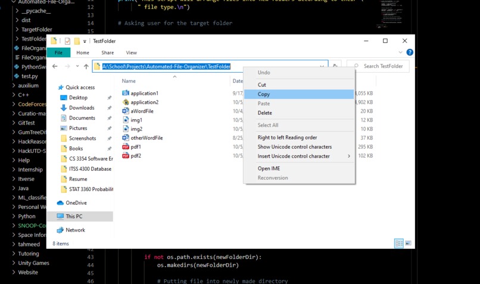Image resolution: width=480 pixels, height=284 pixels.
Task: Switch to the Home ribbon tab
Action: pos(83,52)
